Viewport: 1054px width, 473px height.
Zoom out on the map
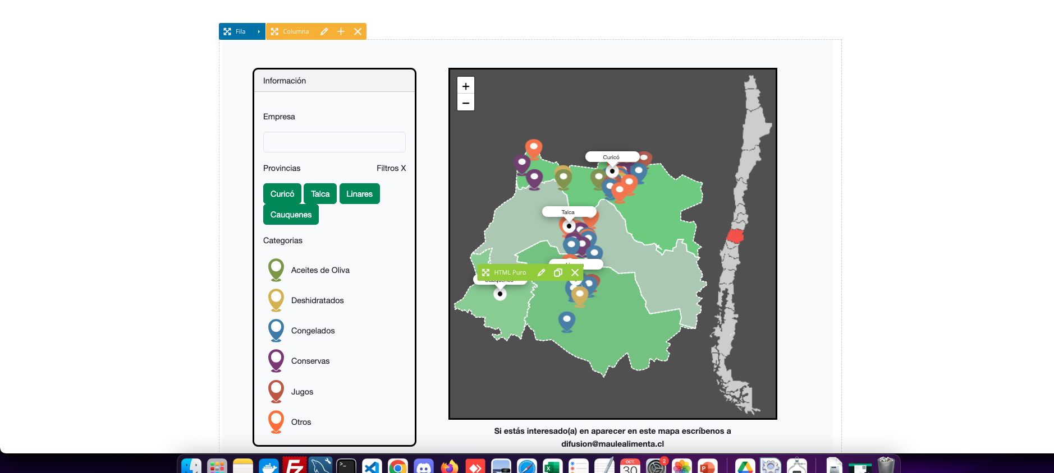[466, 103]
